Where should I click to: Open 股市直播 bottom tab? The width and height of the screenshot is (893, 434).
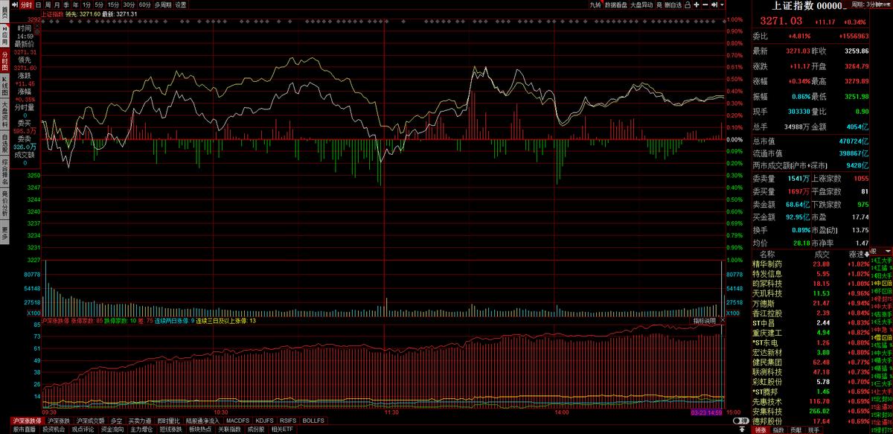tap(25, 430)
